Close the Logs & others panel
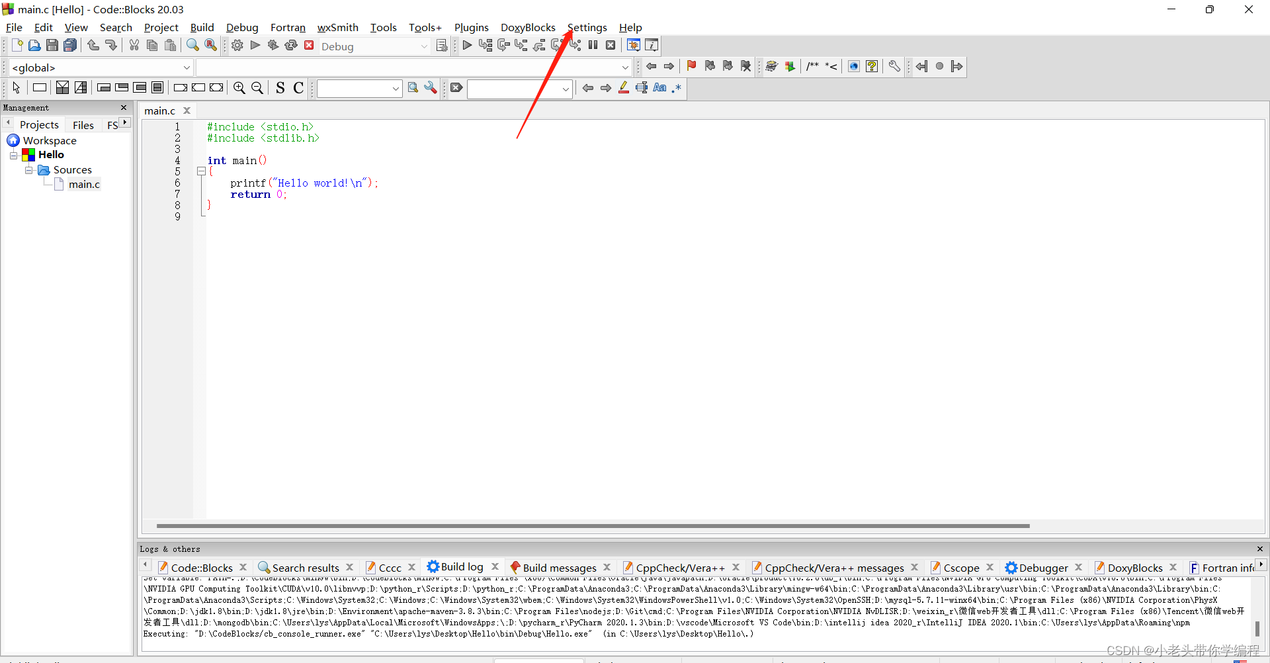 1260,549
